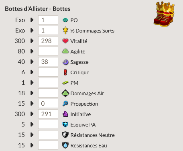Focus the empty Critique input box

point(48,72)
